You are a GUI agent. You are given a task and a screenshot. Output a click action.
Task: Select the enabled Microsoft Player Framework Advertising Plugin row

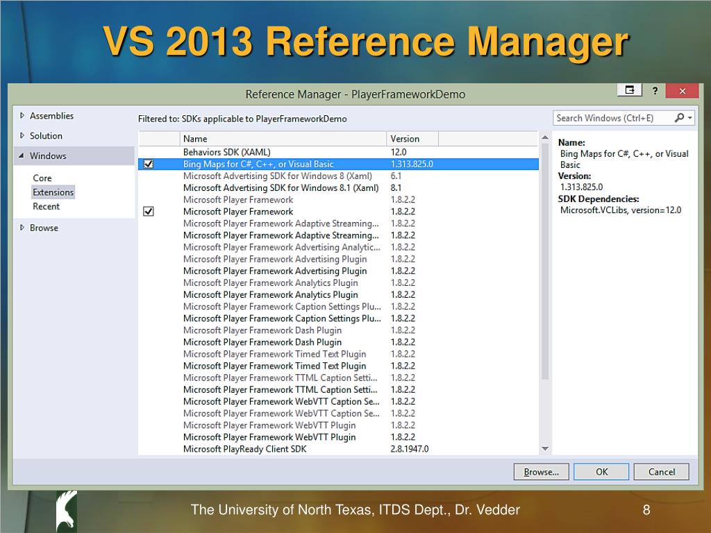[x=338, y=271]
